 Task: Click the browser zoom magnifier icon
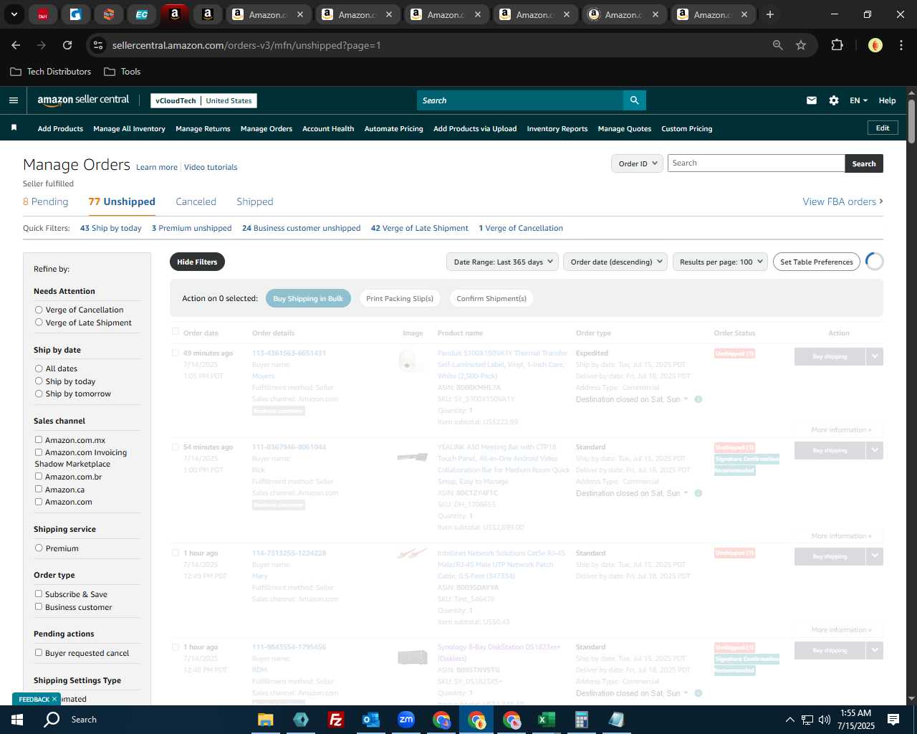click(x=777, y=45)
